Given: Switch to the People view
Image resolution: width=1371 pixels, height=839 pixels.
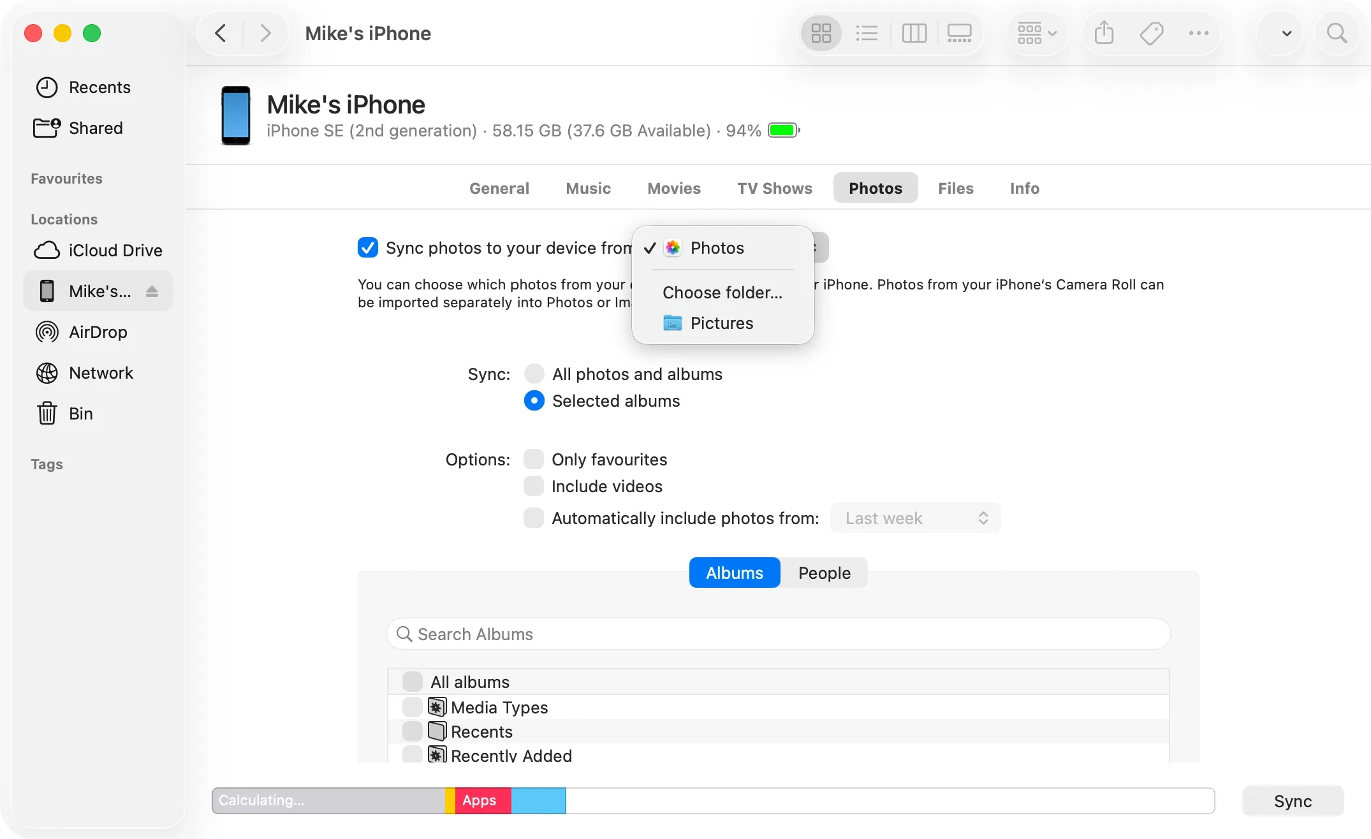Looking at the screenshot, I should pyautogui.click(x=824, y=573).
